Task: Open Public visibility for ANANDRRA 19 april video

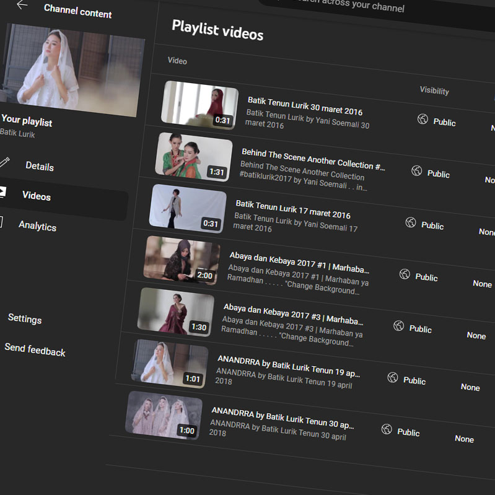Action: click(414, 380)
